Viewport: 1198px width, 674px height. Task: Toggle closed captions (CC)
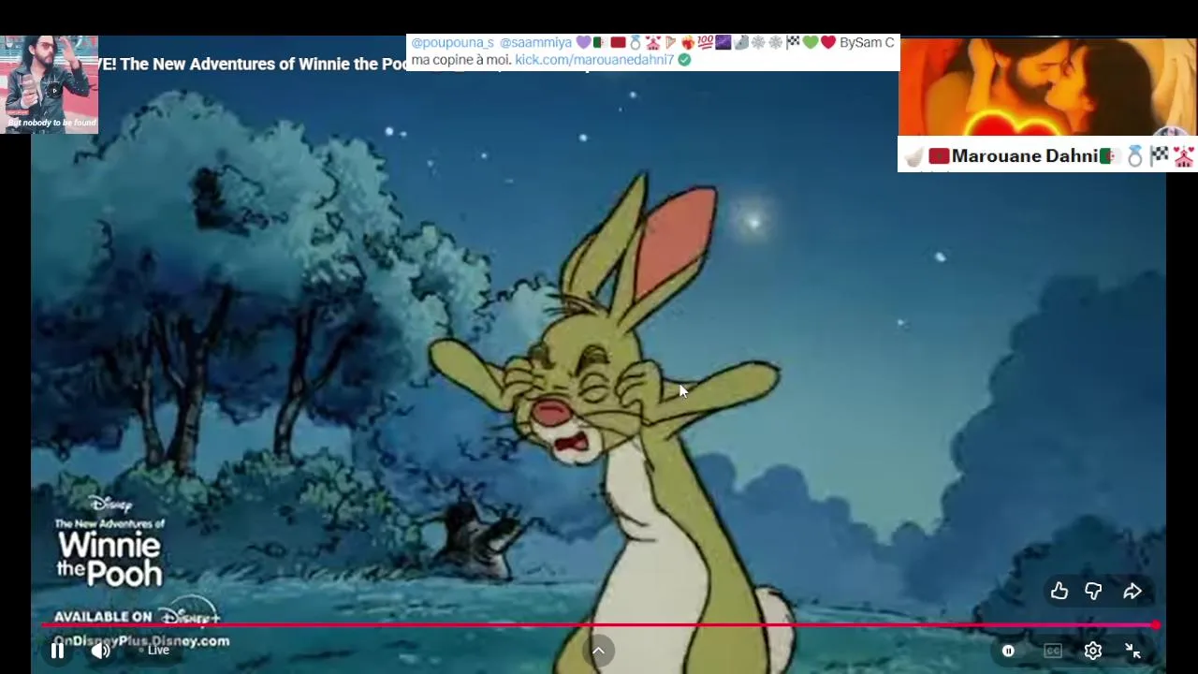pyautogui.click(x=1053, y=651)
